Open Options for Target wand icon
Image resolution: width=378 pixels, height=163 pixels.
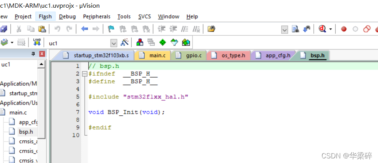[x=125, y=43]
